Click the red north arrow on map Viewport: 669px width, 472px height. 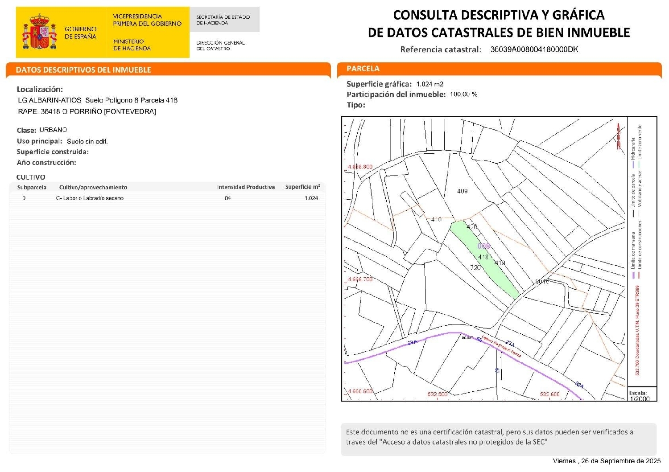point(619,136)
